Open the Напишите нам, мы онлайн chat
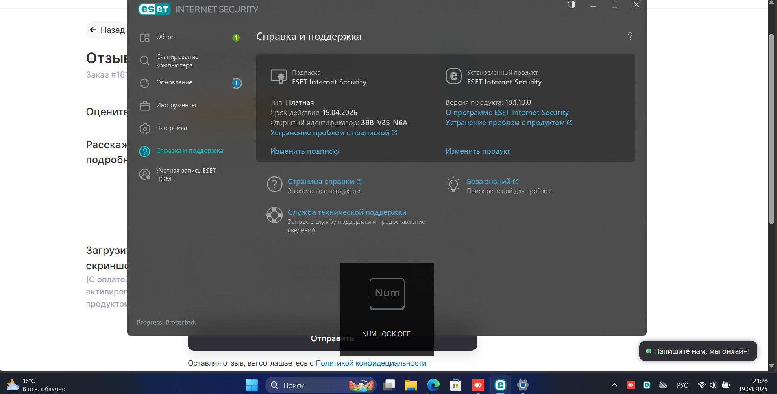Viewport: 777px width, 394px height. point(698,351)
